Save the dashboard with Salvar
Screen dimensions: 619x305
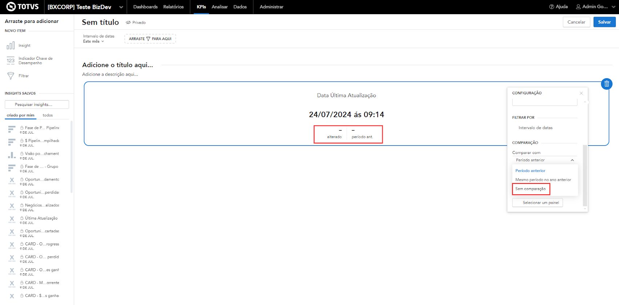pyautogui.click(x=604, y=22)
